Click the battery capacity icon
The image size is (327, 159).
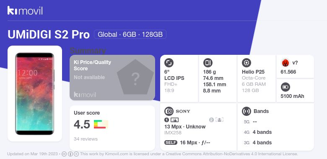[285, 87]
